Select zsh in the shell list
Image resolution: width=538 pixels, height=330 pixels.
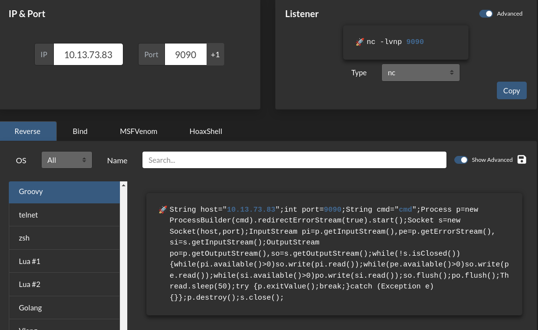tap(65, 238)
